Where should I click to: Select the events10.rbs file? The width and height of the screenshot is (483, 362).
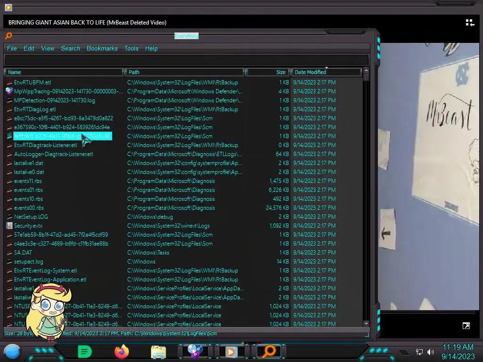tap(28, 199)
